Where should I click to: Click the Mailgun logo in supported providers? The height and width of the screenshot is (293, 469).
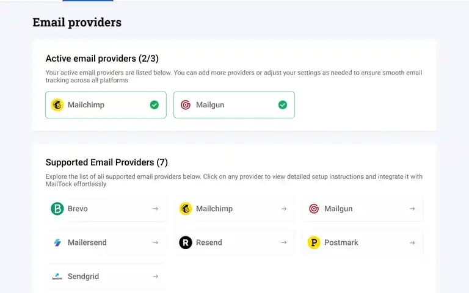coord(314,209)
